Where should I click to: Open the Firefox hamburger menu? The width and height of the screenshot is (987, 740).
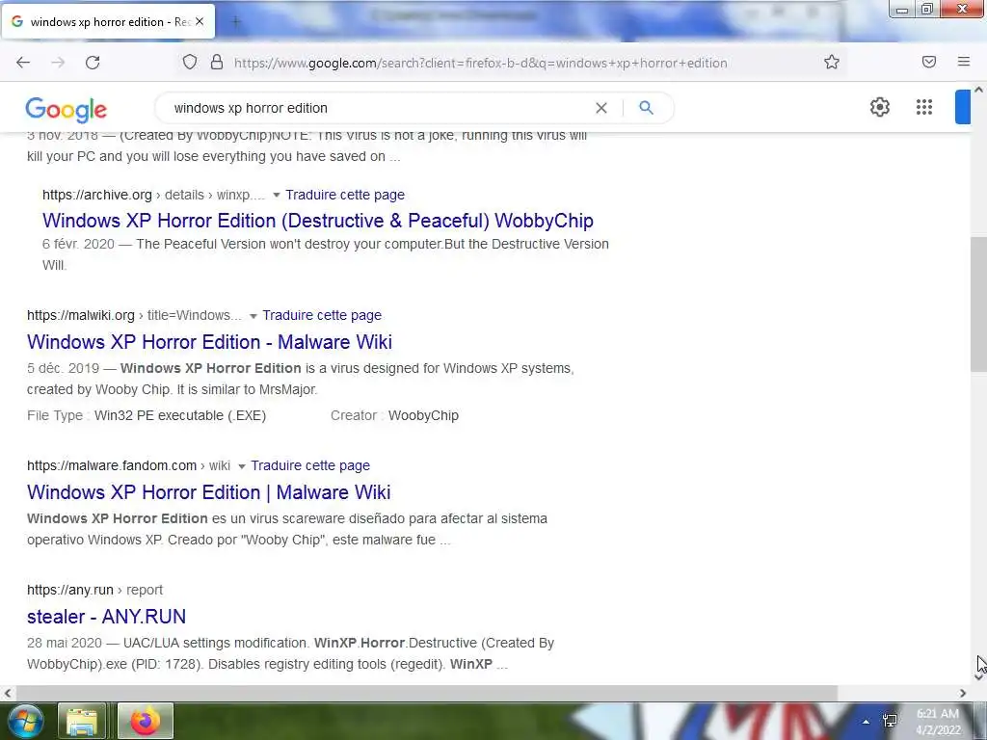964,62
